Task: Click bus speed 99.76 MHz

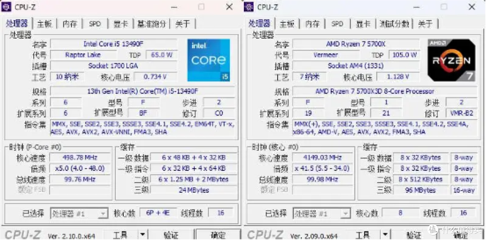Action: click(80, 179)
